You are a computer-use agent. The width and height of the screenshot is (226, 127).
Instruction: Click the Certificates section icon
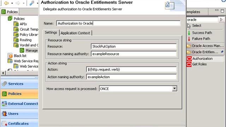5,123
